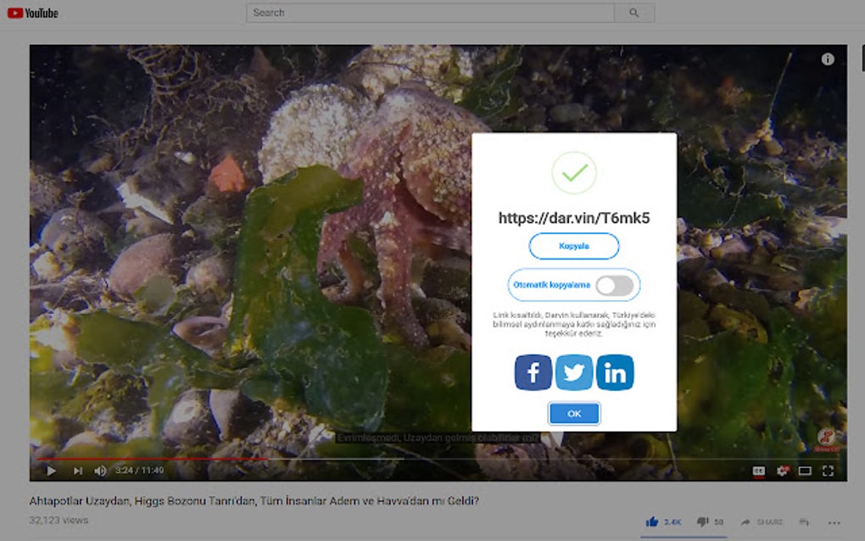
Task: Open more actions with three dots
Action: pos(834,522)
